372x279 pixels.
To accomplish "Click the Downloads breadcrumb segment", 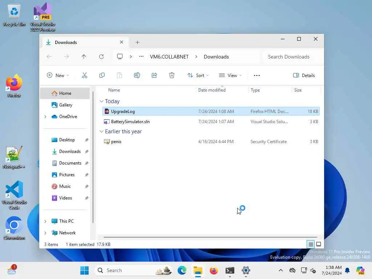I will pyautogui.click(x=216, y=57).
